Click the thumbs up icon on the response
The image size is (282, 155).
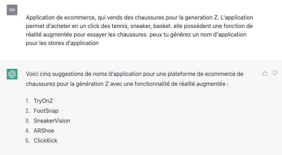click(265, 73)
